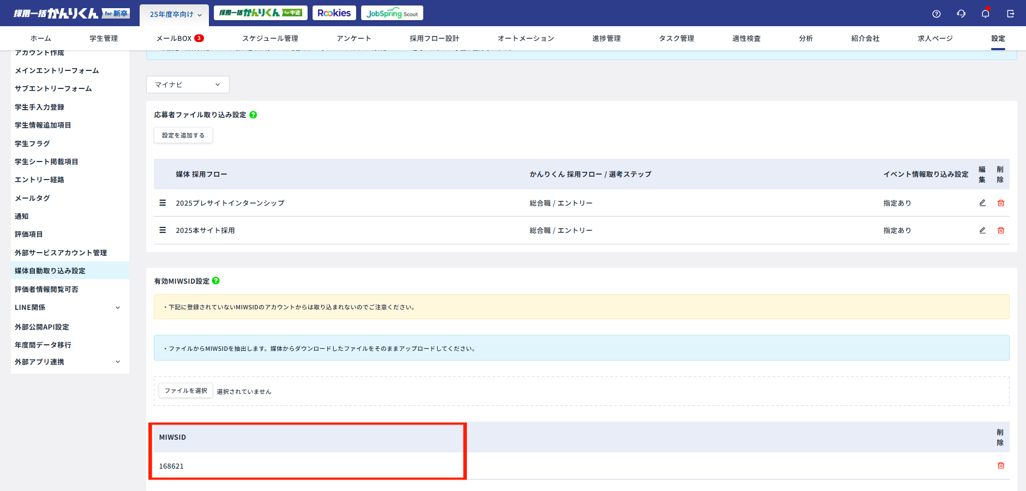
Task: Switch to the Rookies product button
Action: (334, 13)
